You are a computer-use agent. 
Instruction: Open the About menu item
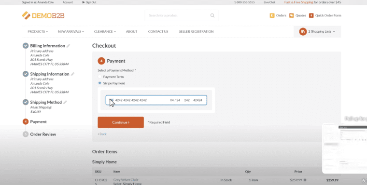131,31
